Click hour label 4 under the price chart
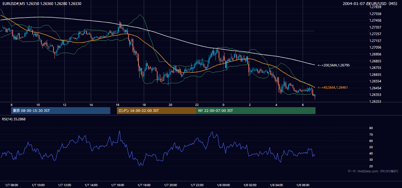The image size is (402, 188). click(x=276, y=105)
